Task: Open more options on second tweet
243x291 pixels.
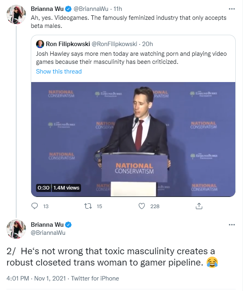Action: tap(232, 225)
